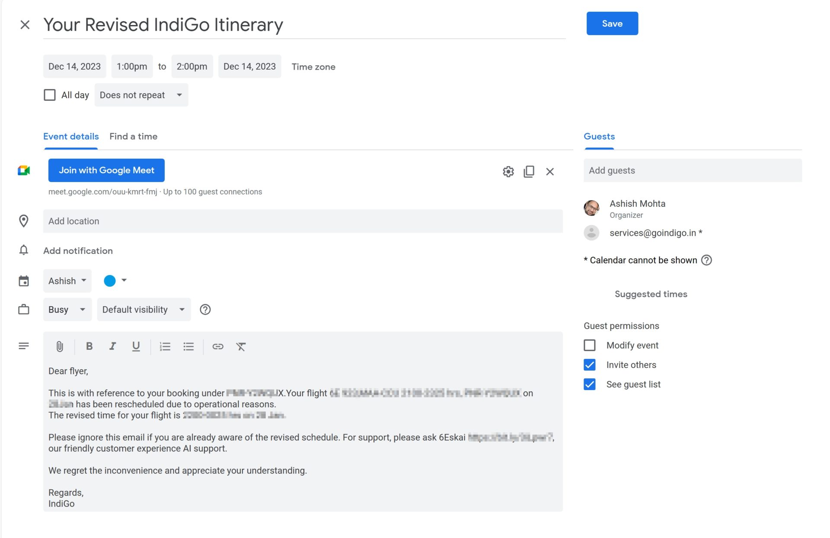The height and width of the screenshot is (538, 830).
Task: Open the end date Dec 14, 2023 picker
Action: tap(249, 66)
